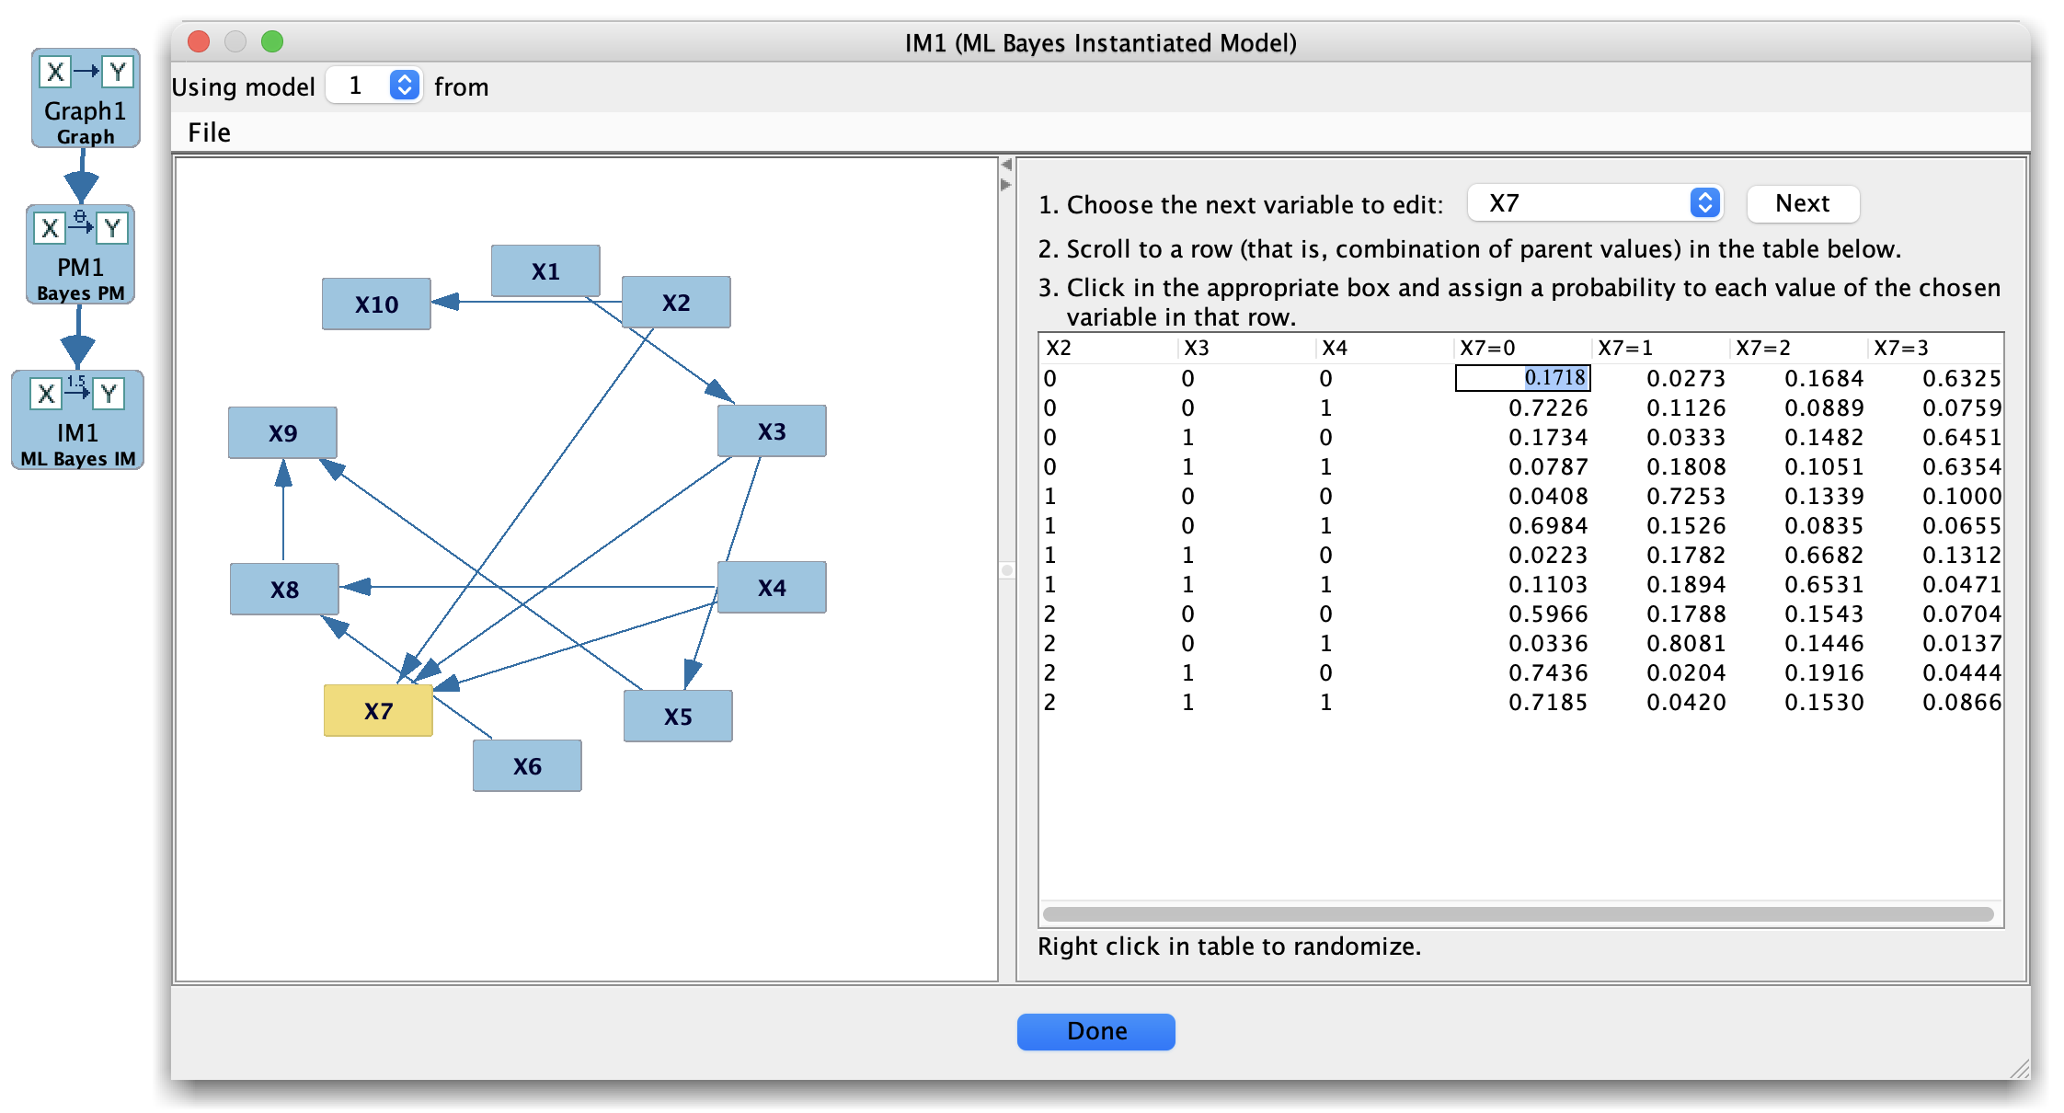This screenshot has height=1113, width=2064.
Task: Click cell value 0.6325
Action: coord(1962,378)
